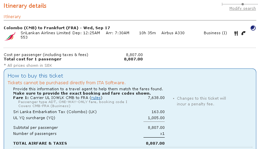Open the fare rules link
Screen dimensions: 258x149
click(96, 98)
